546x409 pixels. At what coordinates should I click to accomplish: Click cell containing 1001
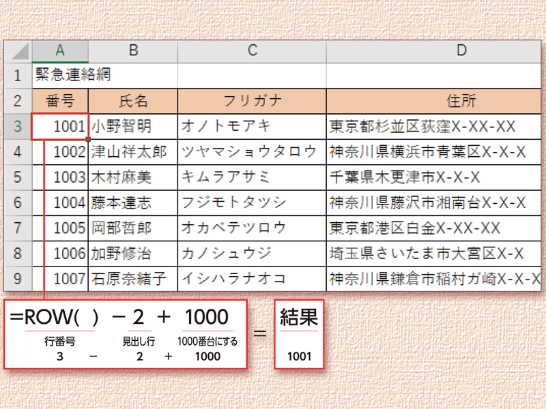(x=60, y=126)
